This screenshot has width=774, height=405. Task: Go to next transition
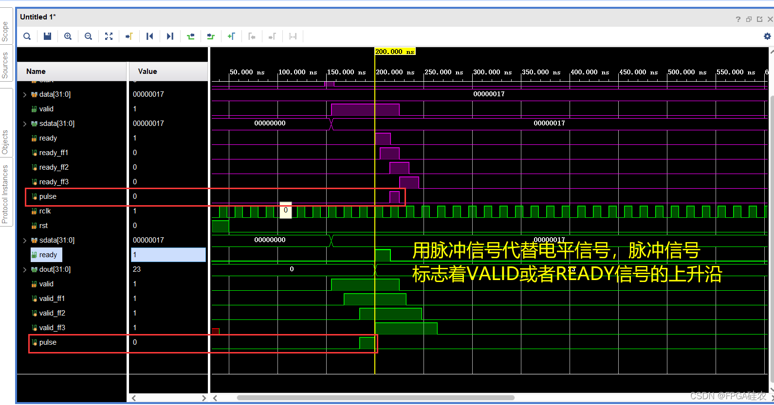point(211,36)
